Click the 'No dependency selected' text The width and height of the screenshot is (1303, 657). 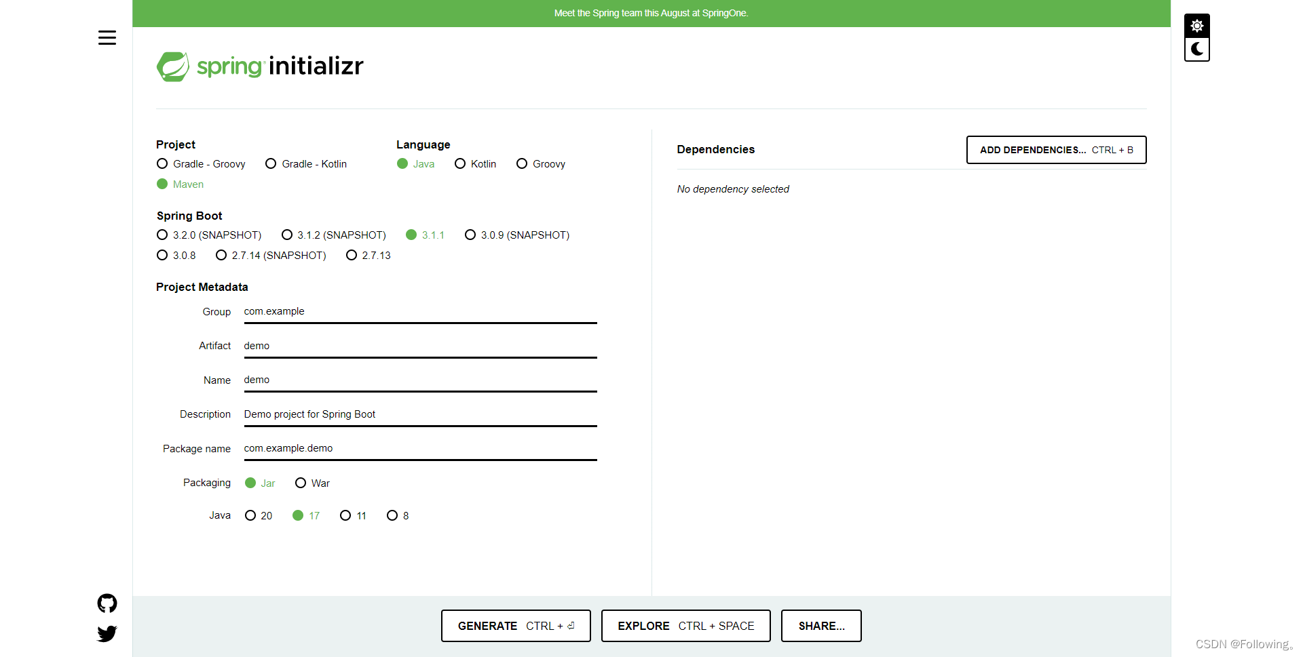[733, 189]
